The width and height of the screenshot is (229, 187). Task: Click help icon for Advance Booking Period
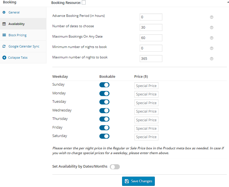[212, 17]
